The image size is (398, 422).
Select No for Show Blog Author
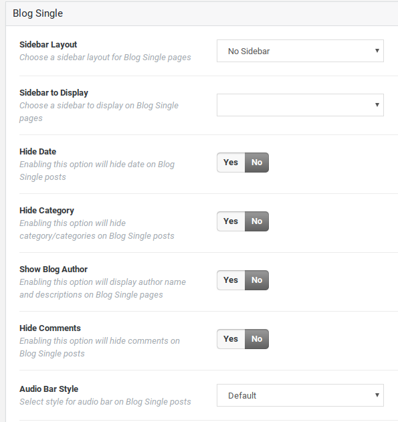coord(257,280)
